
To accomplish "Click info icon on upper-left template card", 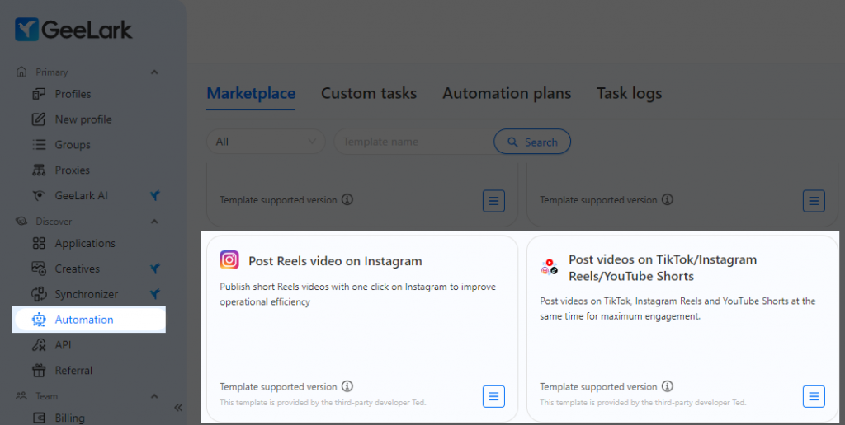I will [x=347, y=199].
